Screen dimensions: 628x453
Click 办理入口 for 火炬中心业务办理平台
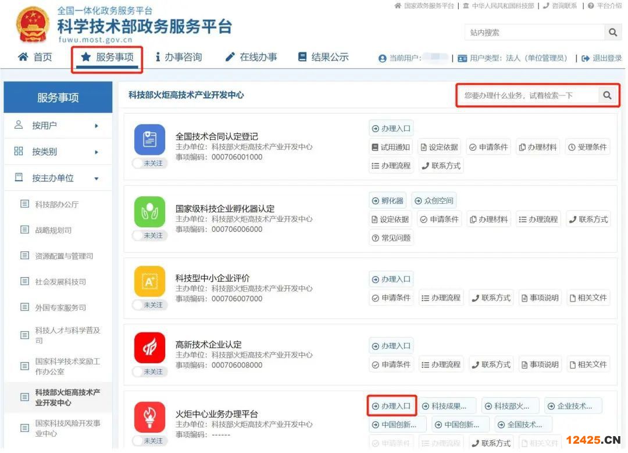391,406
